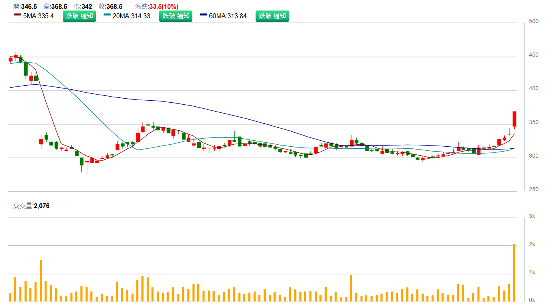
Task: Set the 跌破 通知 alert for 60MA
Action: coord(272,16)
